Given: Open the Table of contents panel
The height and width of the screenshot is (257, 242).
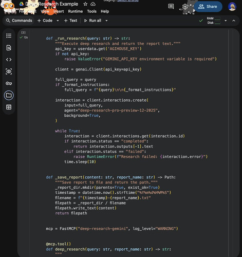Looking at the screenshot, I should tap(9, 36).
